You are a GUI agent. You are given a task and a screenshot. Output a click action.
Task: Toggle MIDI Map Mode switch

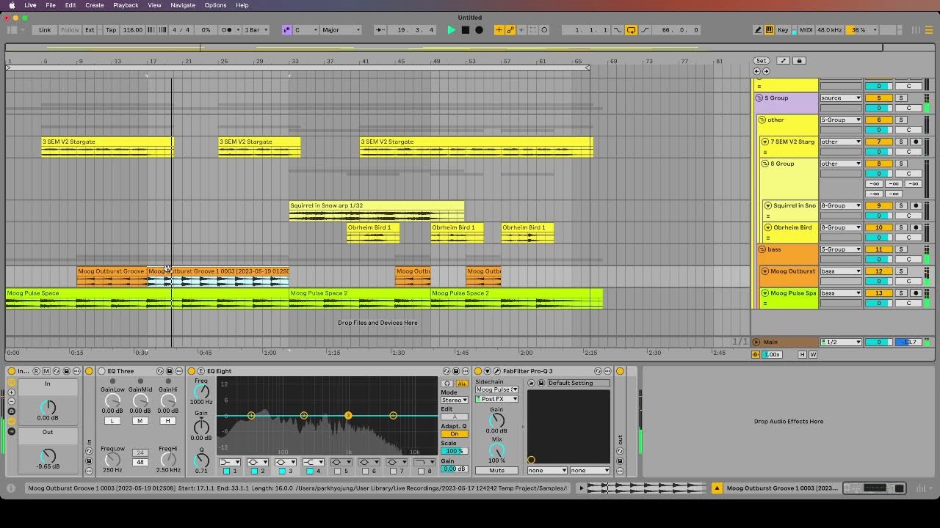click(806, 30)
